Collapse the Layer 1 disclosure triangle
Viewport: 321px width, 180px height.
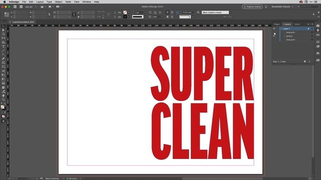[282, 29]
